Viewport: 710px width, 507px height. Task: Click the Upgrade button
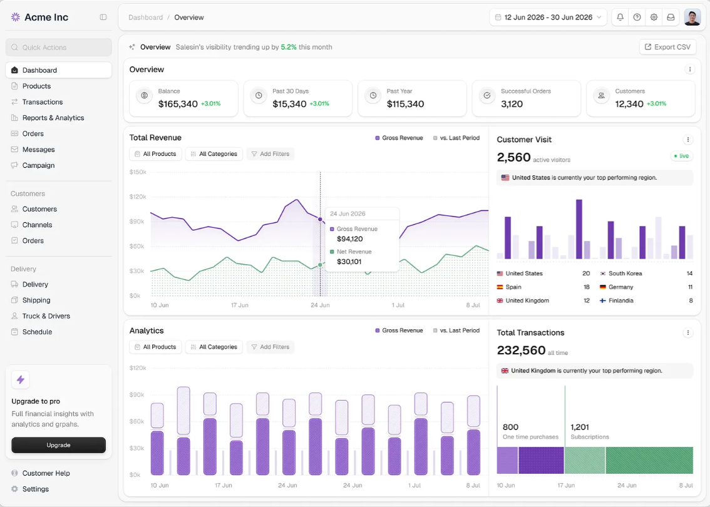pyautogui.click(x=58, y=445)
